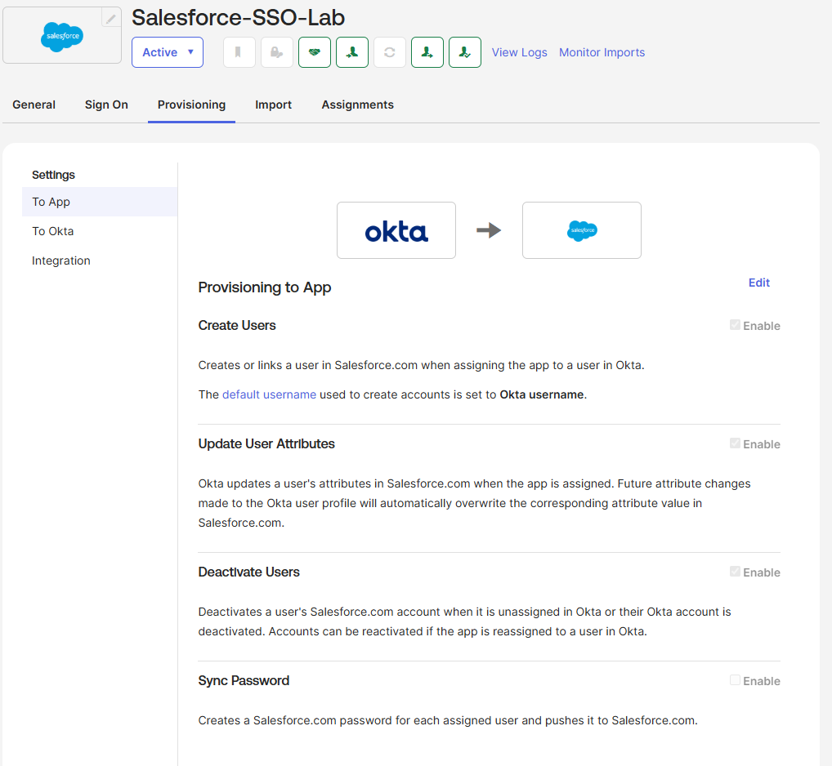Toggle the Deactivate Users Enable checkbox
Screen dimensions: 832x766
pyautogui.click(x=734, y=572)
